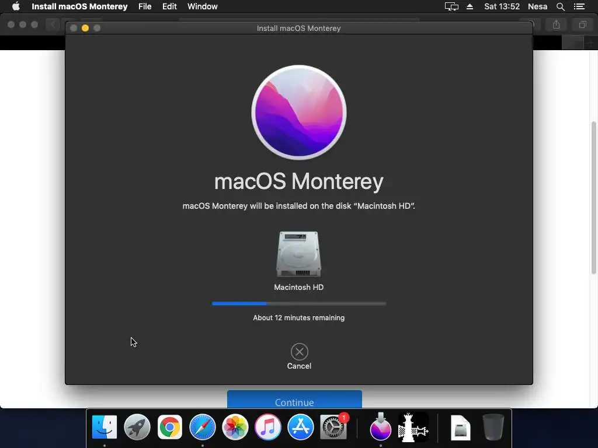Open the chess knight app in Dock

tap(413, 426)
